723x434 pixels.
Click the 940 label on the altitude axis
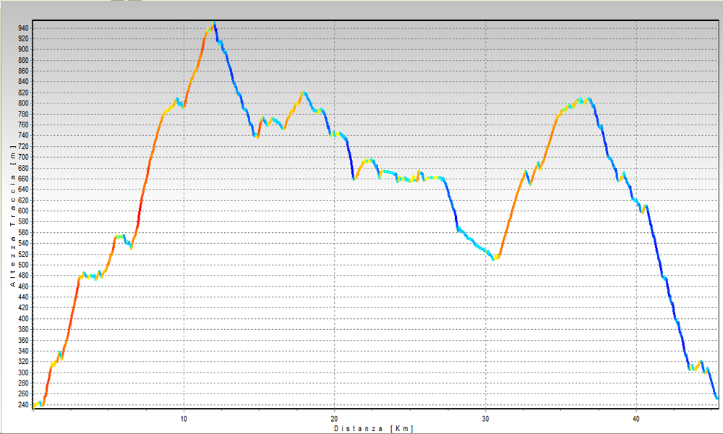pos(24,28)
